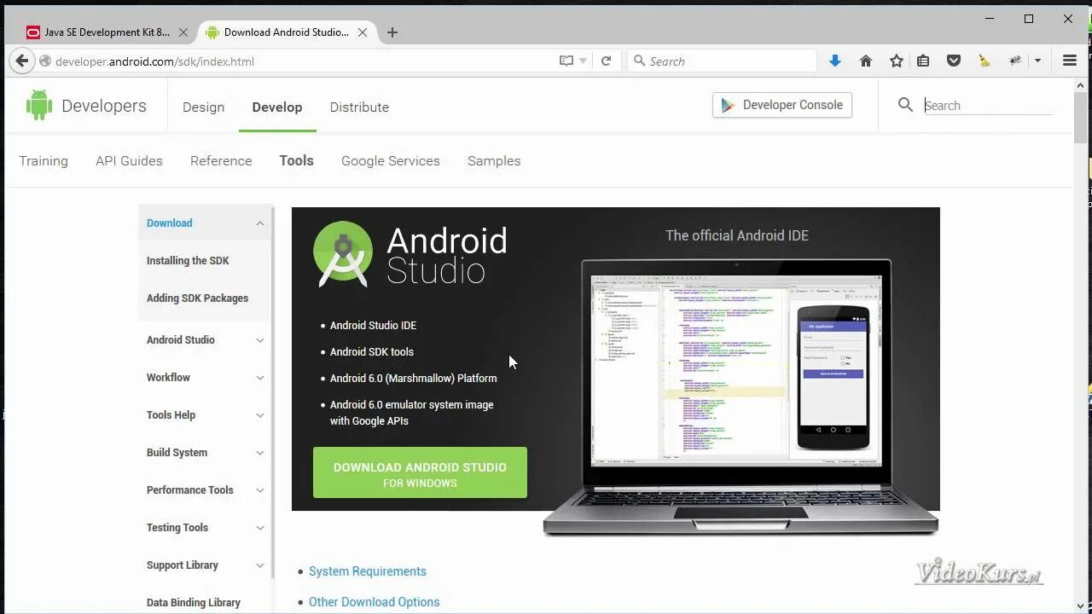The height and width of the screenshot is (614, 1092).
Task: Click Download Android Studio for Windows button
Action: tap(420, 472)
